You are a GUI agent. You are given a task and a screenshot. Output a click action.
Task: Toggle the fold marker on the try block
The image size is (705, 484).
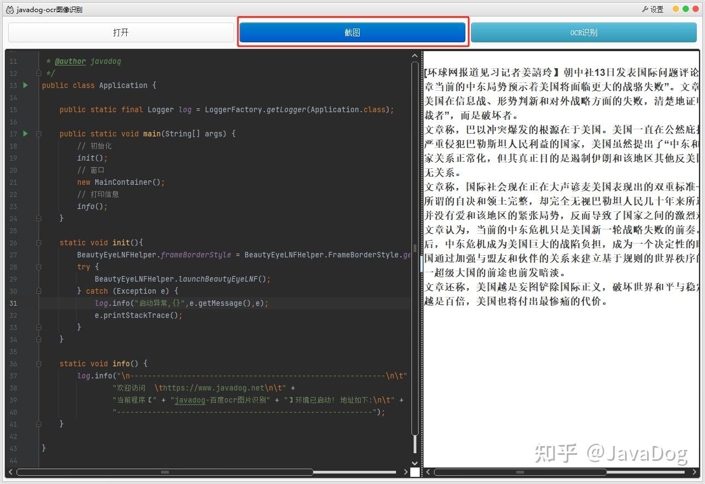point(39,267)
